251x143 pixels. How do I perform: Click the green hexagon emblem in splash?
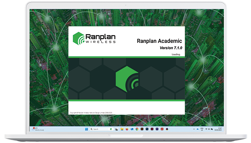[x=127, y=79]
